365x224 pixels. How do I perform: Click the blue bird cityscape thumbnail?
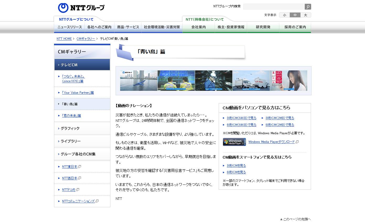[139, 81]
